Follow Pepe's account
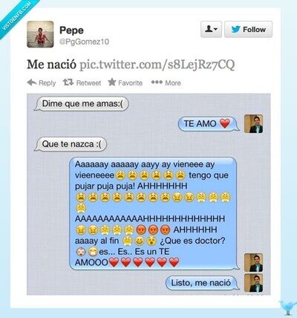This screenshot has width=297, height=318. (x=248, y=29)
